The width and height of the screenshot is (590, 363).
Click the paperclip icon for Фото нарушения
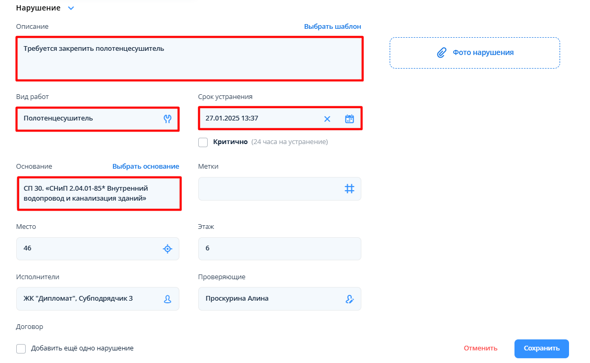[442, 53]
